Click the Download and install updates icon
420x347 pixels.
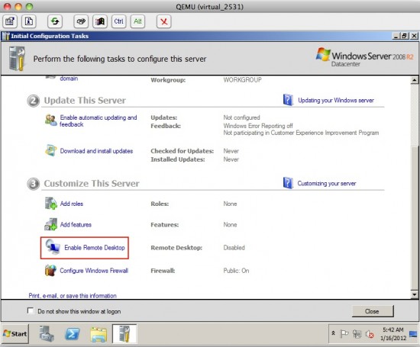[x=50, y=151]
